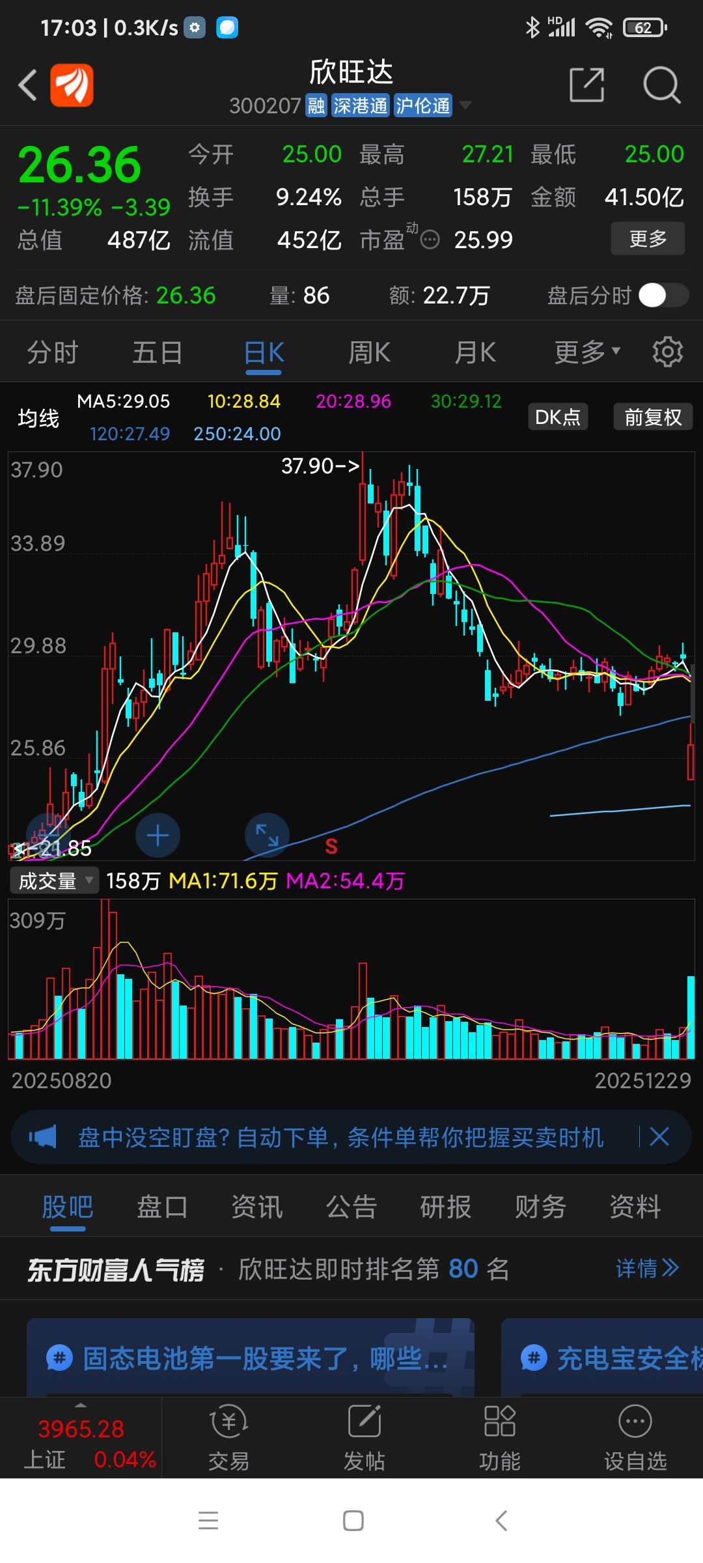Expand stock code dropdown triangle
The height and width of the screenshot is (1563, 703).
(465, 105)
